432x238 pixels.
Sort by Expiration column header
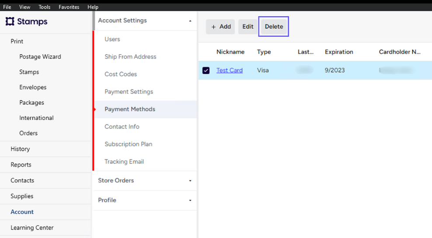pyautogui.click(x=339, y=52)
